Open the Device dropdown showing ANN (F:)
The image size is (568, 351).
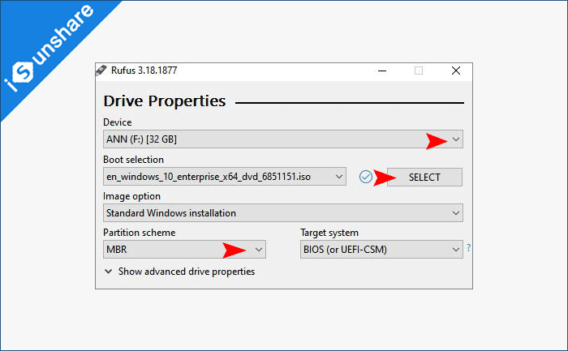point(283,139)
